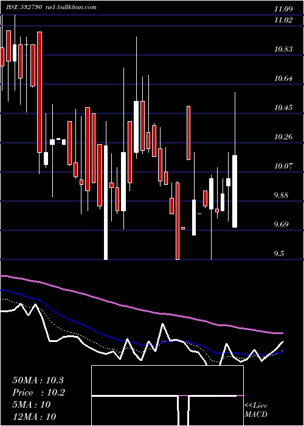The image size is (304, 426).
Task: Click the 'BSE 532730' ticker label
Action: pos(24,7)
